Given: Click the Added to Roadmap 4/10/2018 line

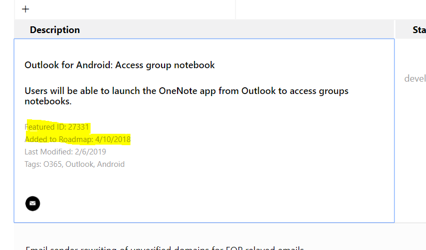Looking at the screenshot, I should click(78, 139).
